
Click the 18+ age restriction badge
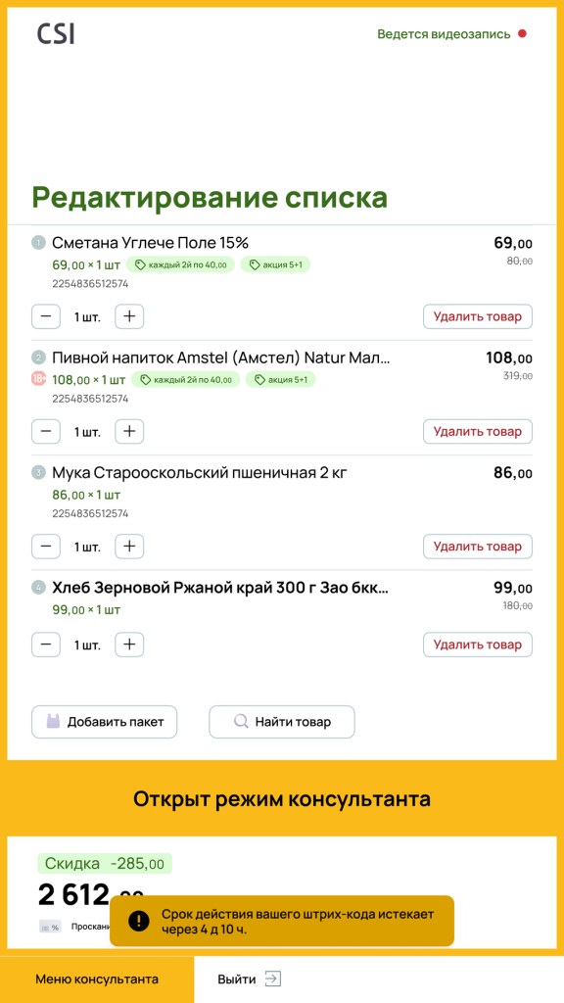pos(39,379)
